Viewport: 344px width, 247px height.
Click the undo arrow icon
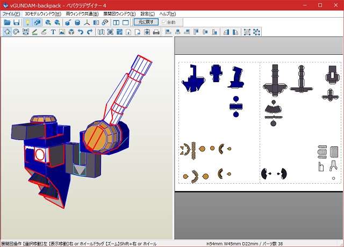click(81, 32)
